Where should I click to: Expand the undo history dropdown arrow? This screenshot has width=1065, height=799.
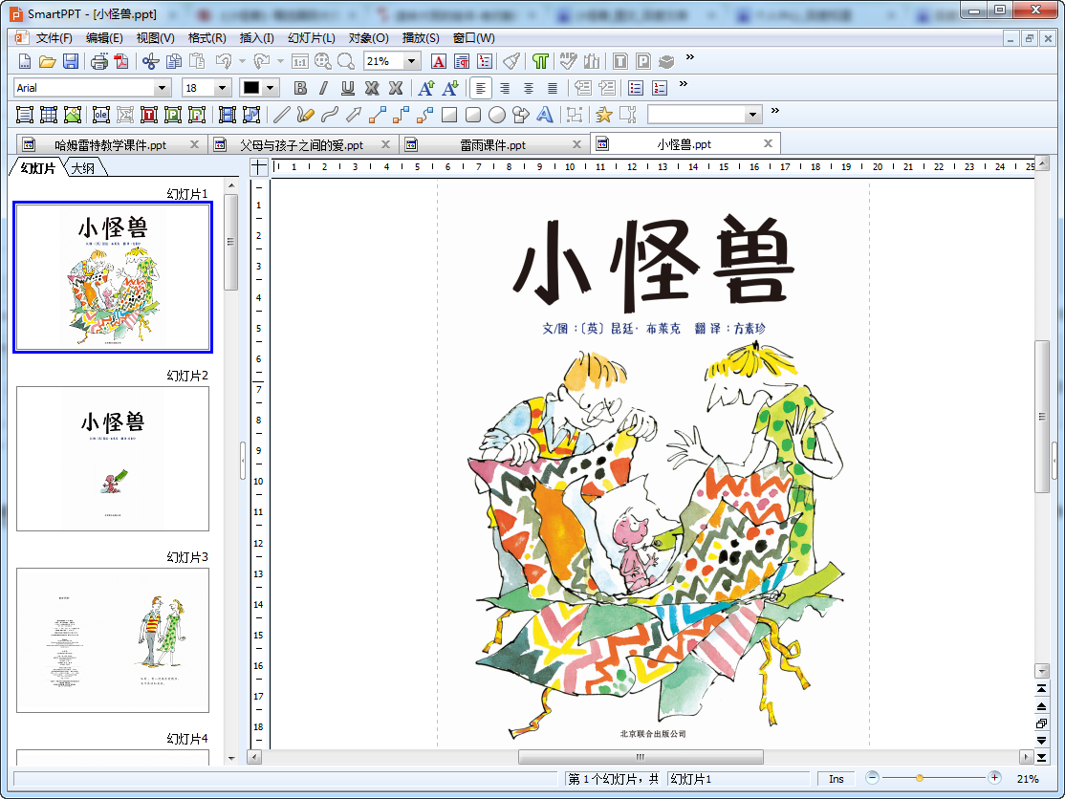click(243, 62)
